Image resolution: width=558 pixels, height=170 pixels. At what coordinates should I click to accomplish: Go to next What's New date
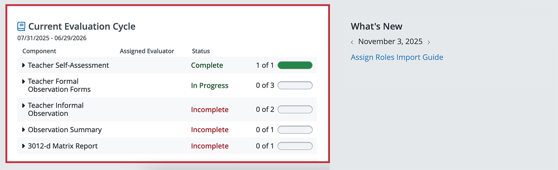coord(429,42)
